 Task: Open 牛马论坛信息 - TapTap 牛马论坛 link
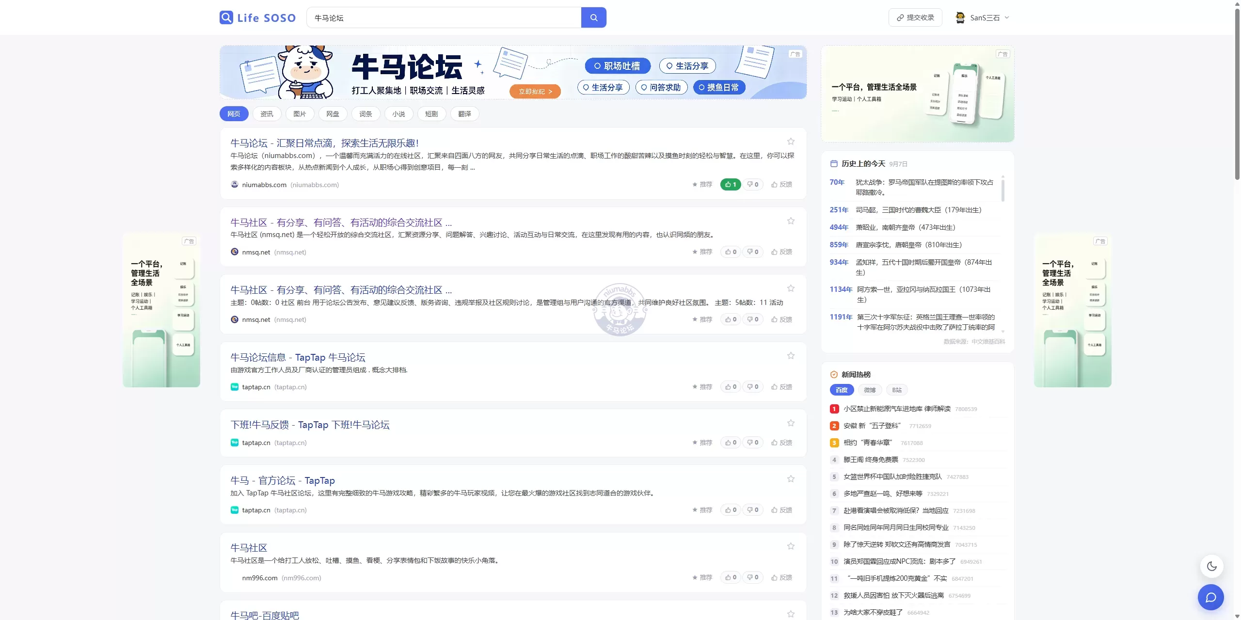tap(298, 357)
